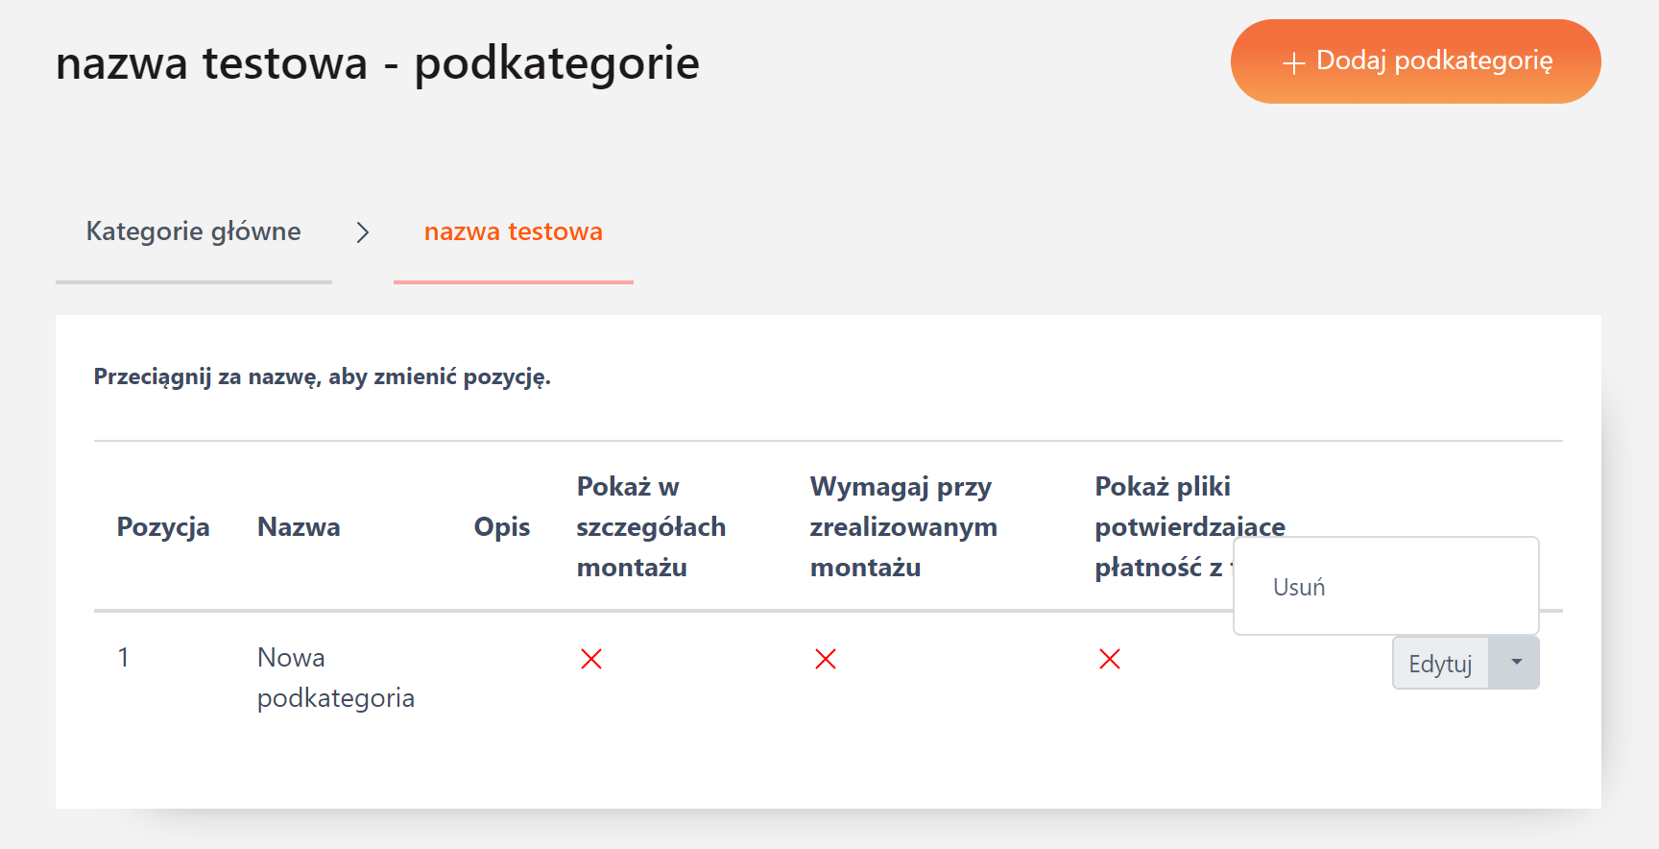Click the Wymagaj przy zrealizowanym montażu header

tap(903, 526)
